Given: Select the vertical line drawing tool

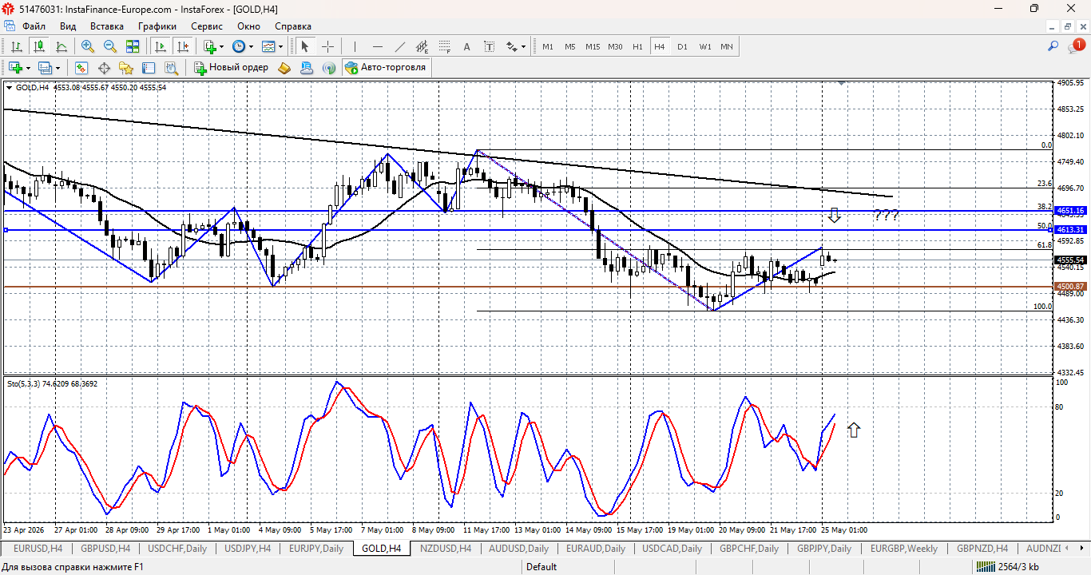Looking at the screenshot, I should [355, 46].
